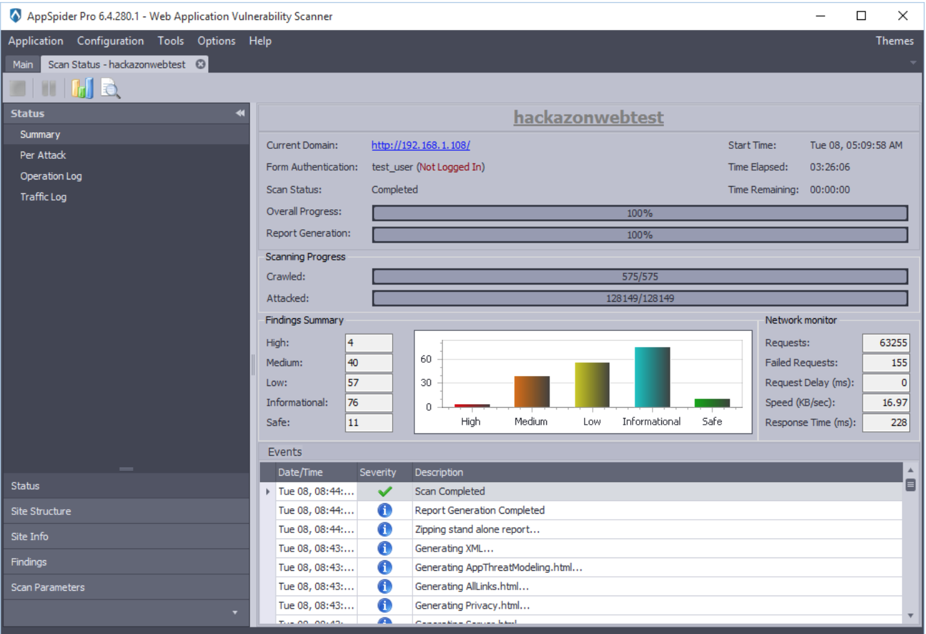
Task: Select Summary in the Status panel
Action: coord(126,134)
